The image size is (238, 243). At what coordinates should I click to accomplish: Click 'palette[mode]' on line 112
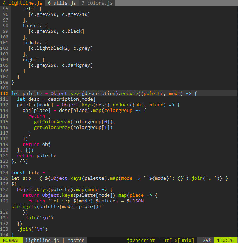(x=35, y=105)
